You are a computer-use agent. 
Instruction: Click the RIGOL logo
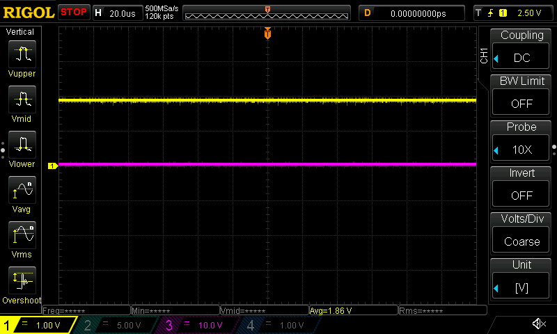29,13
